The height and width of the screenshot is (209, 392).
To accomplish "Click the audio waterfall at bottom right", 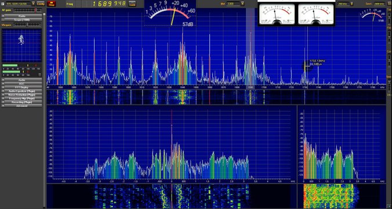I will pyautogui.click(x=342, y=196).
